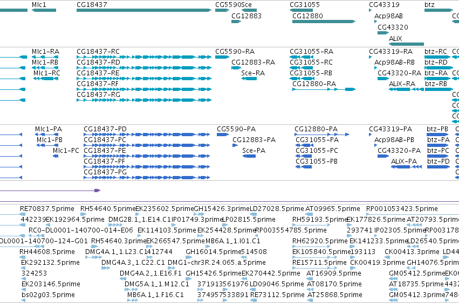Viewport: 459px width, 303px height.
Task: Select the CG18437 gene label
Action: tap(92, 5)
